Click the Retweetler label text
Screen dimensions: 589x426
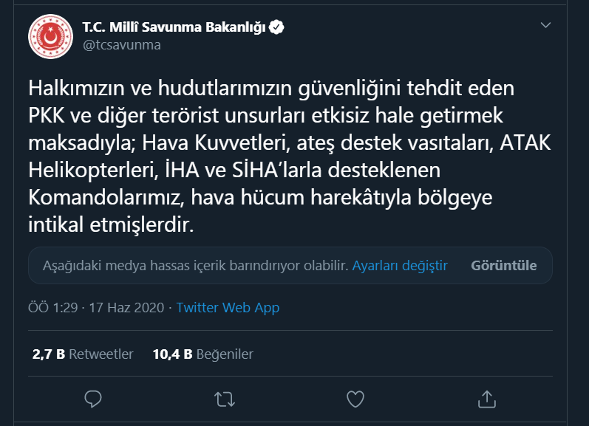point(101,354)
